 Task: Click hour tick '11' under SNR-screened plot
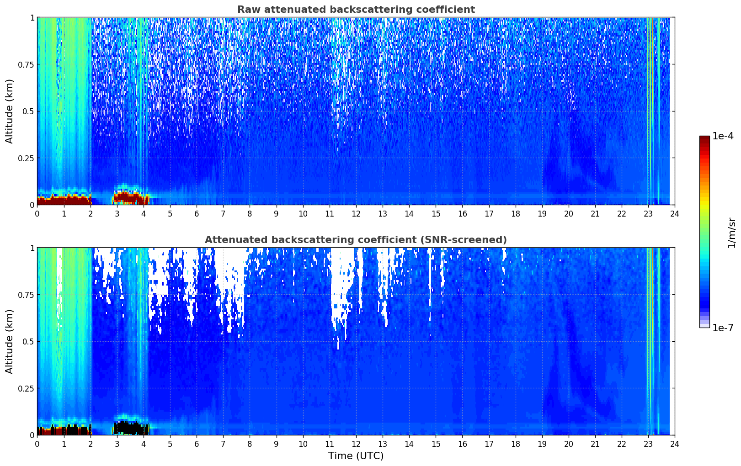click(329, 444)
